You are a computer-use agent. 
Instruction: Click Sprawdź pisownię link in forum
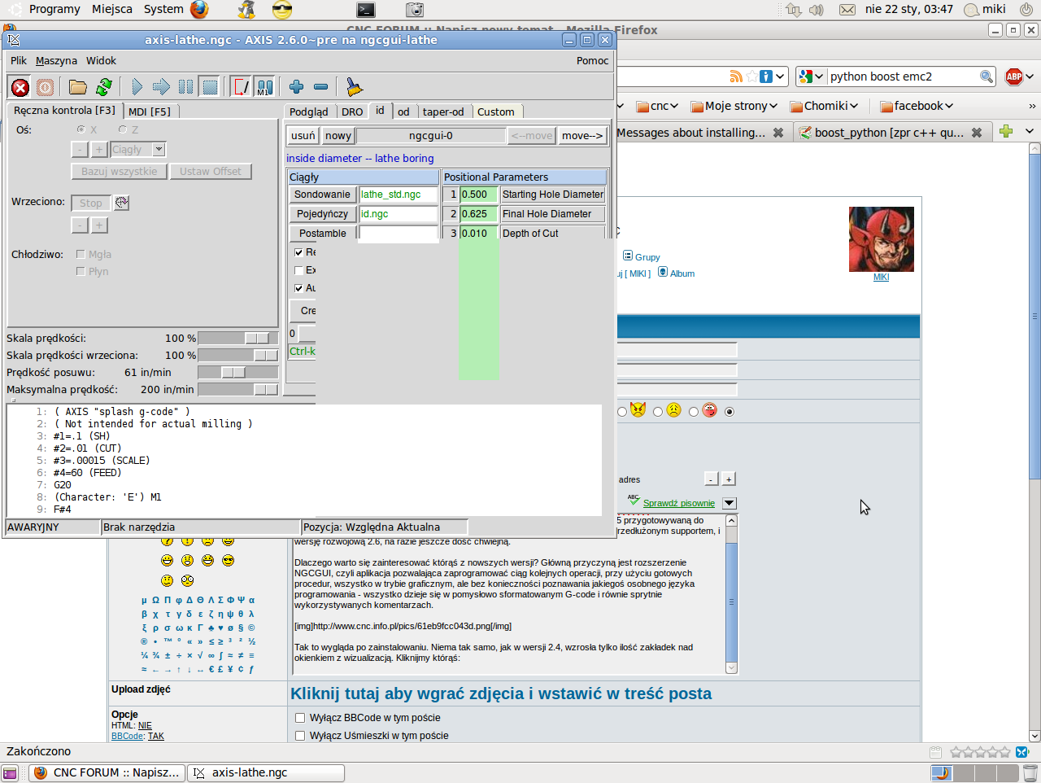679,503
